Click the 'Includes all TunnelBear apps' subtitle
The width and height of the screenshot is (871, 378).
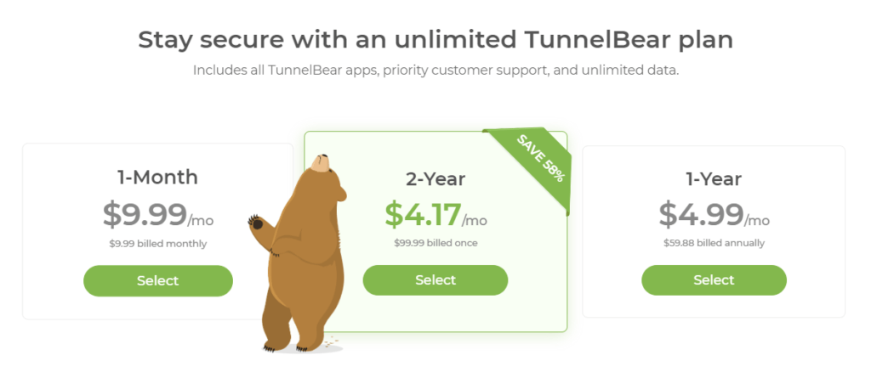(435, 71)
